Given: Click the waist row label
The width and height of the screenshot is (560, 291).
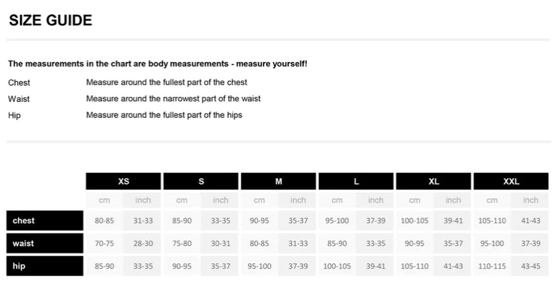Looking at the screenshot, I should (x=45, y=243).
